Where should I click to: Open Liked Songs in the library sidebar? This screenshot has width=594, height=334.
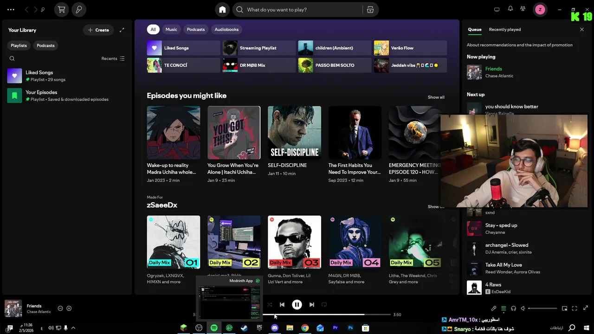66,76
